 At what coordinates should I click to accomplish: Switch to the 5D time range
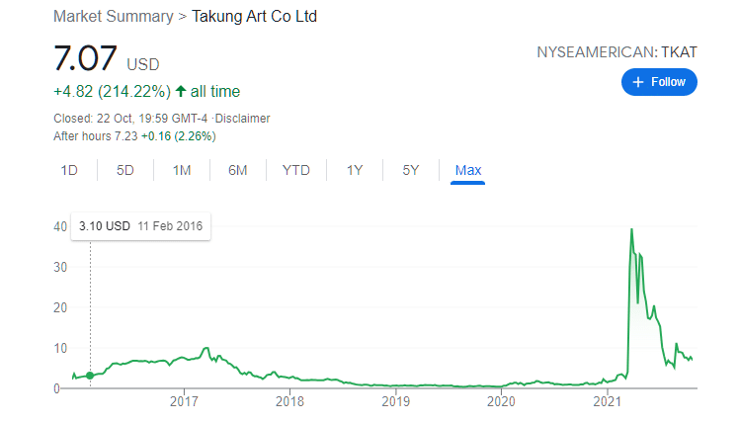tap(125, 170)
